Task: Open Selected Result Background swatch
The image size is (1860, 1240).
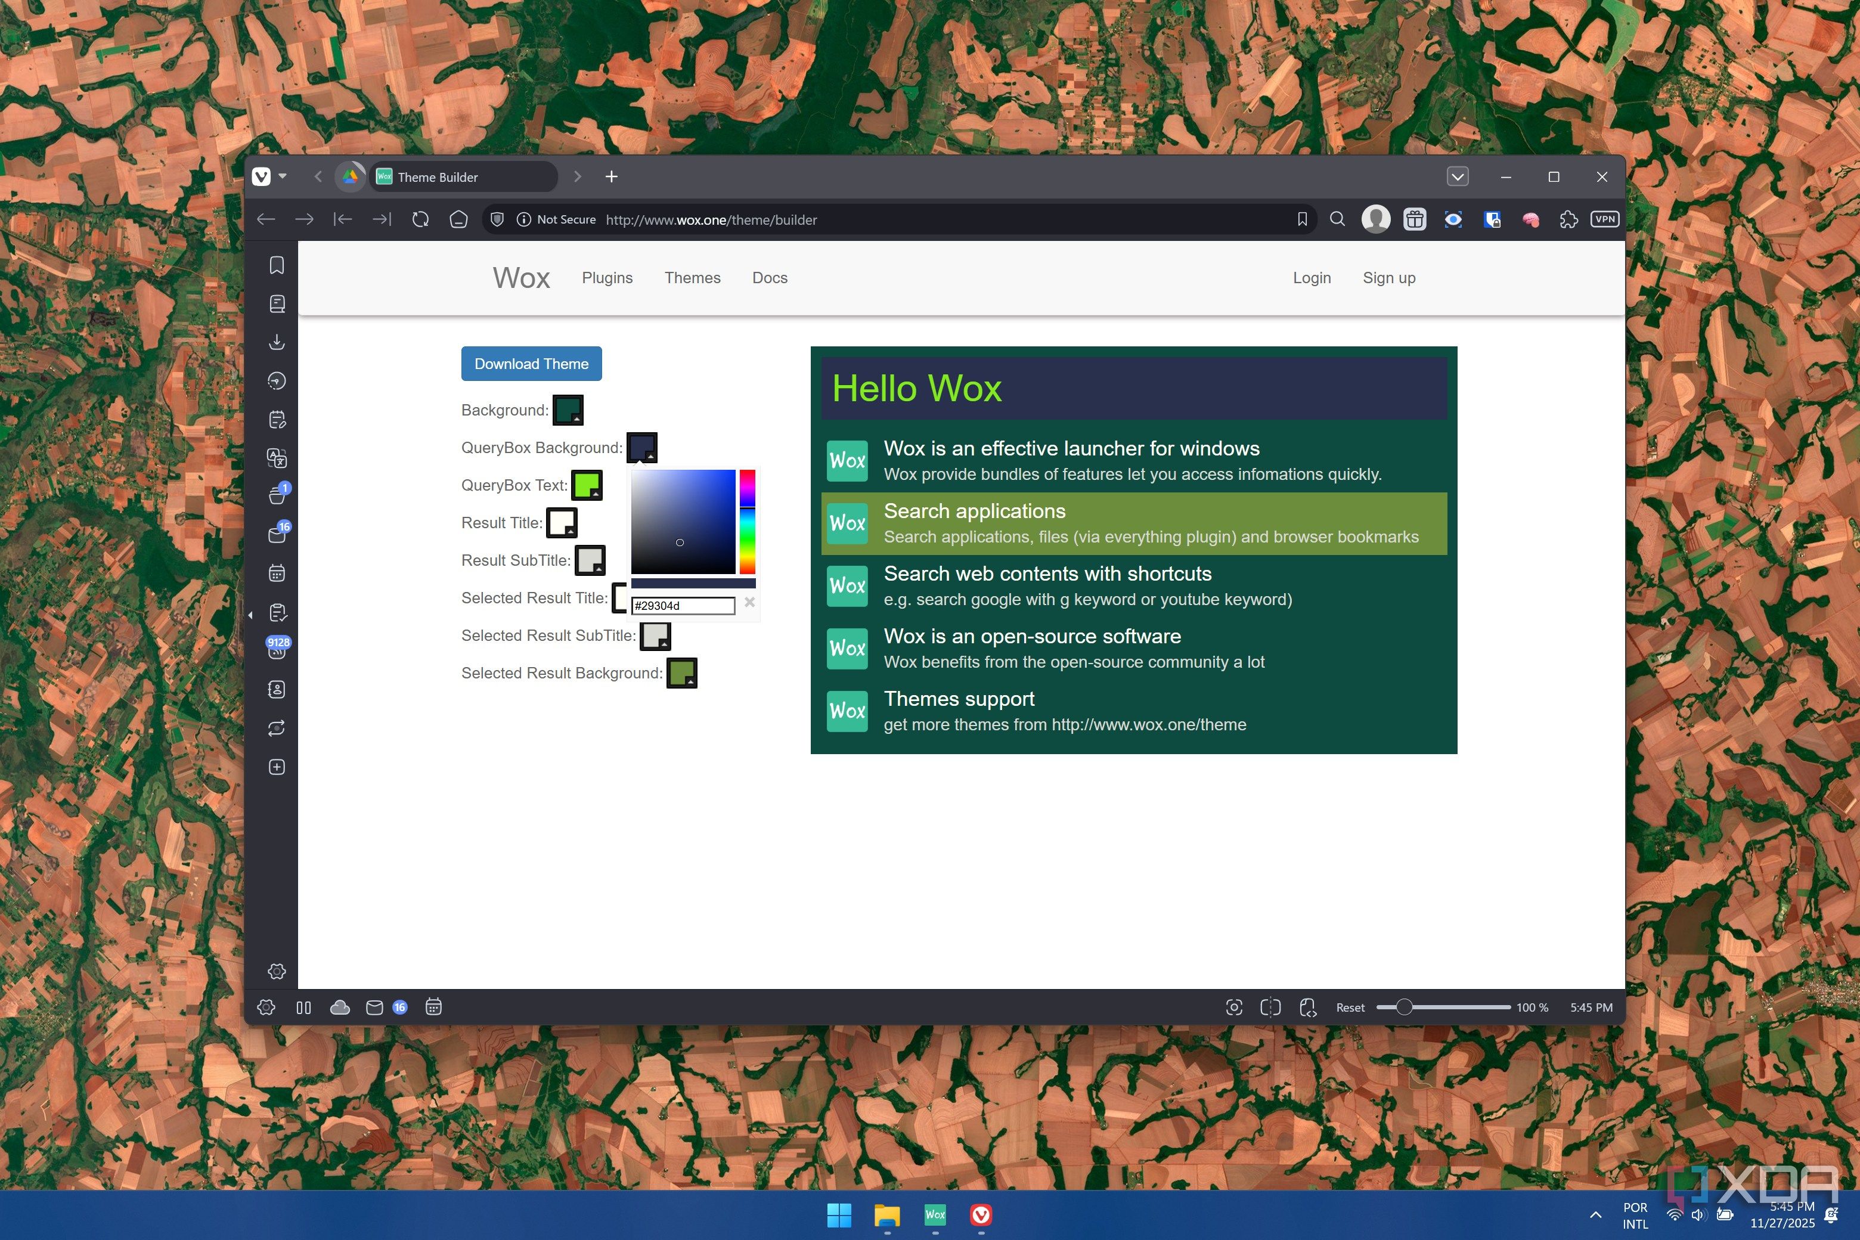Action: 681,673
